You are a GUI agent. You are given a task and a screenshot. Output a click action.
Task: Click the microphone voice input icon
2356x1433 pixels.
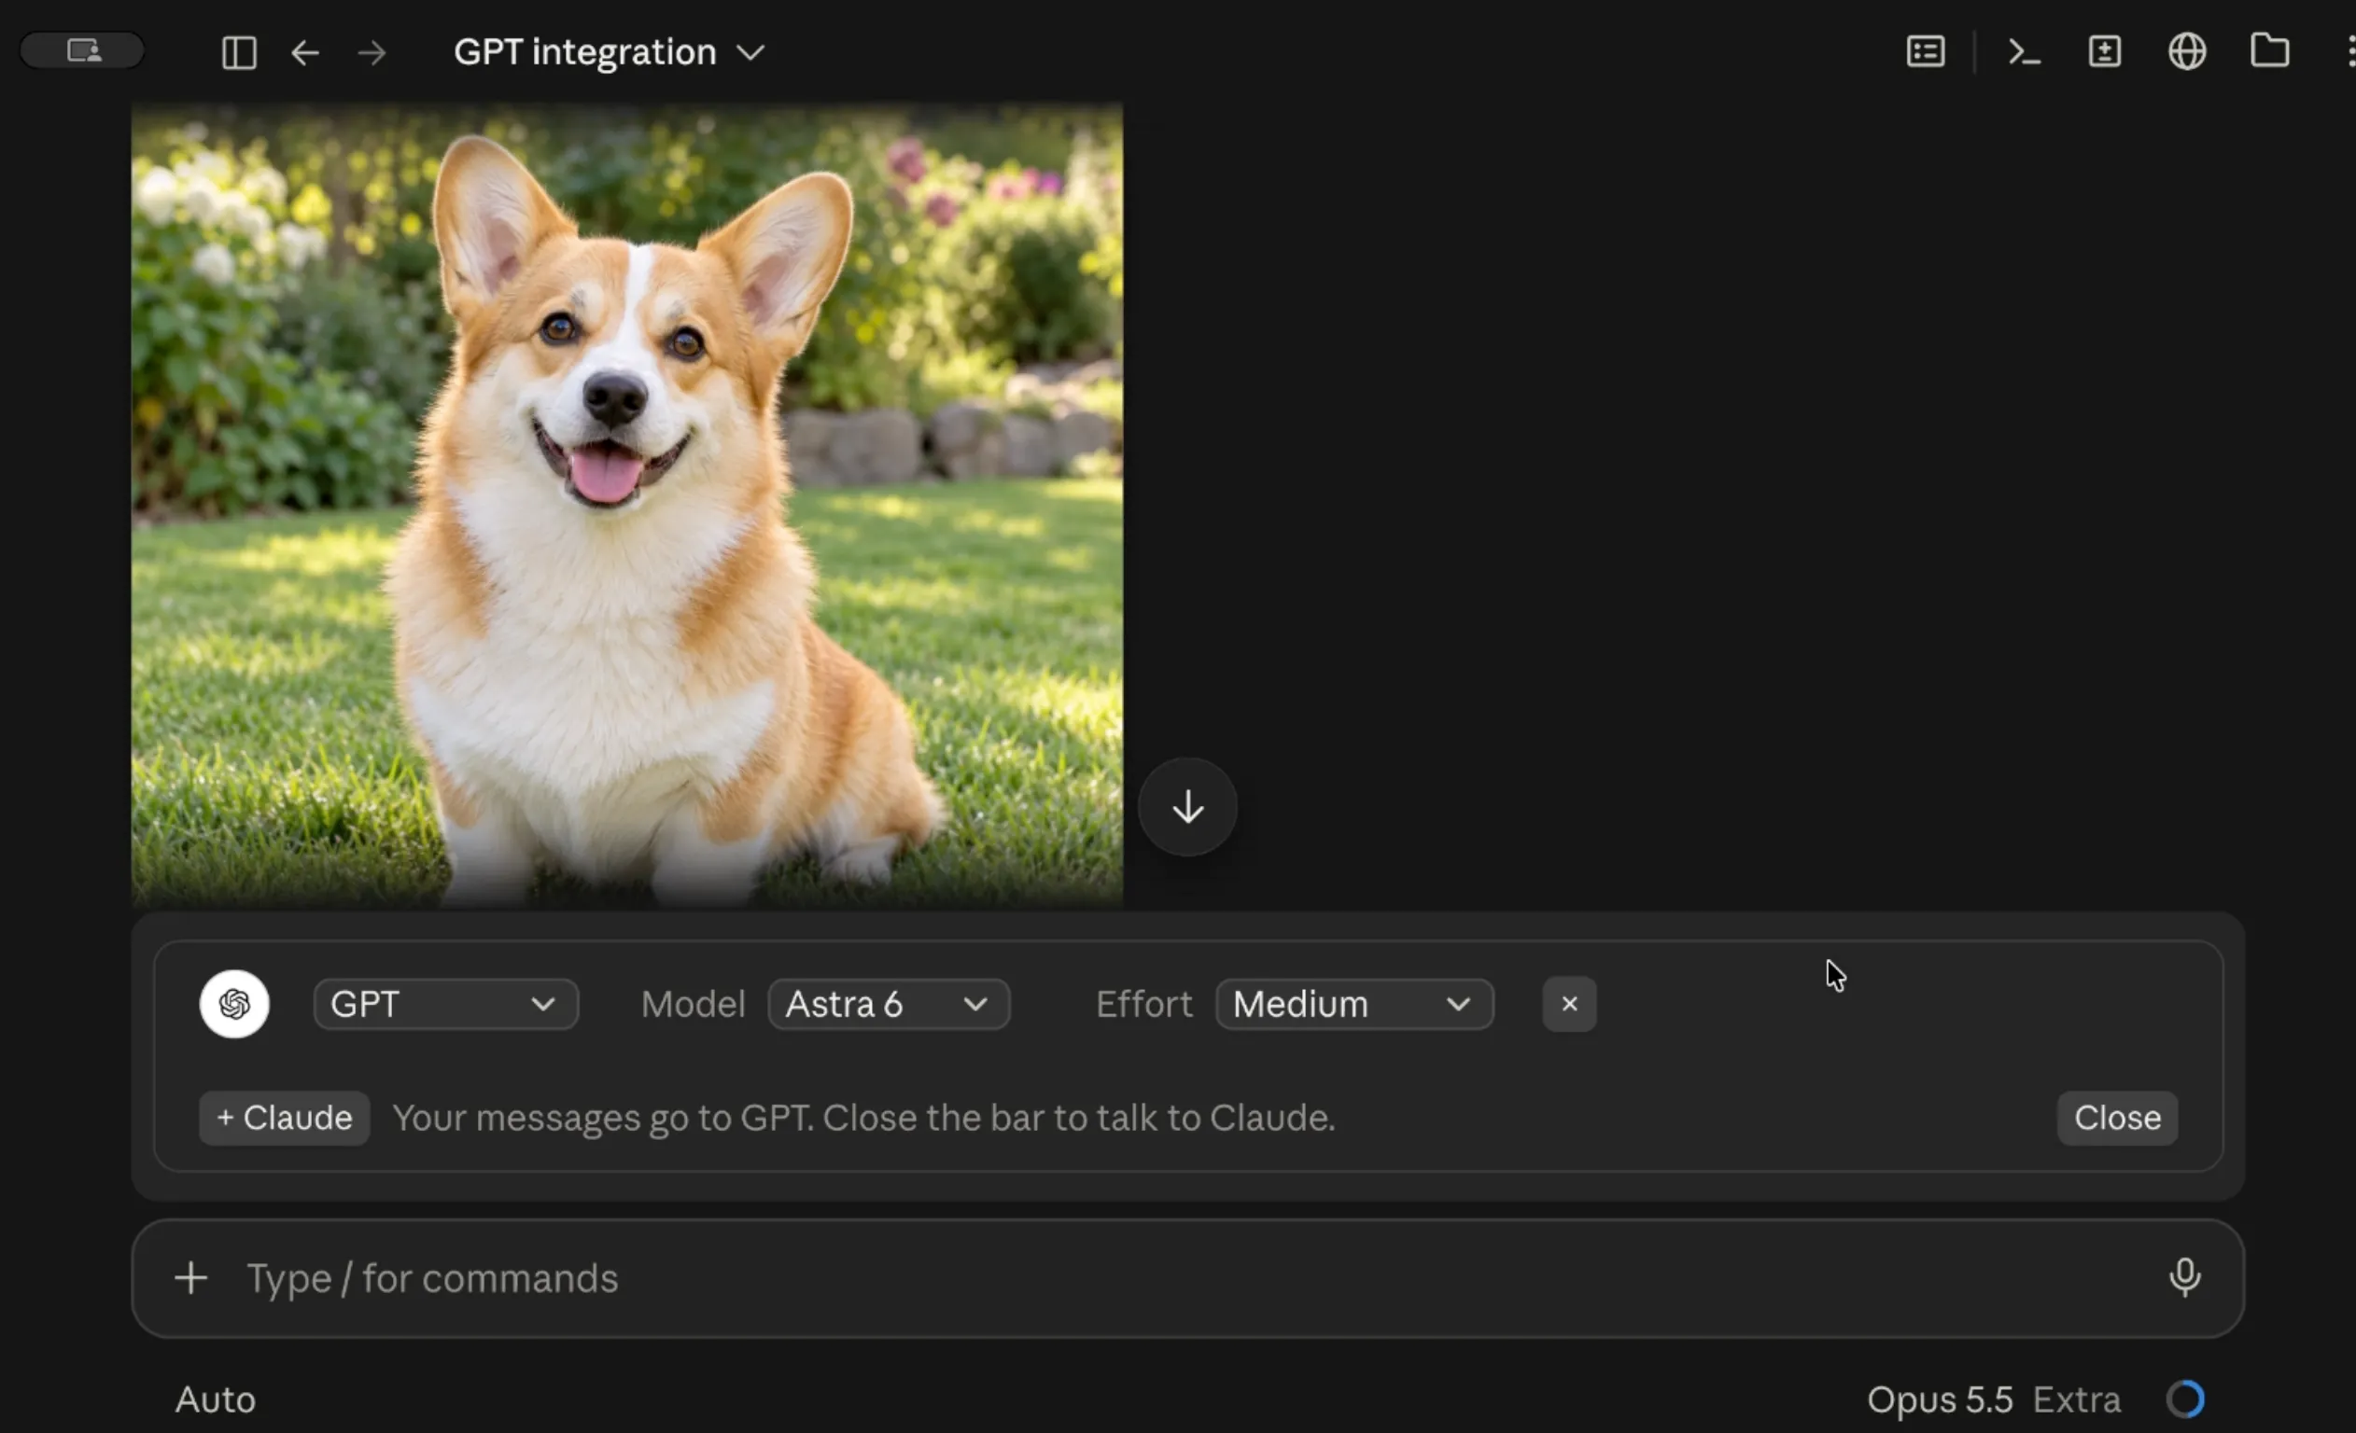tap(2185, 1278)
